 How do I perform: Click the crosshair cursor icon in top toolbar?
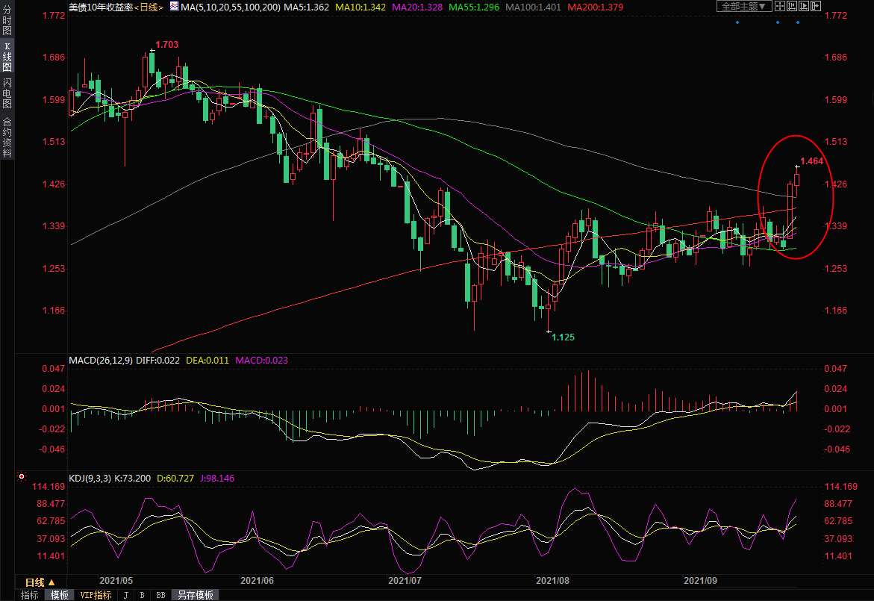pyautogui.click(x=778, y=6)
